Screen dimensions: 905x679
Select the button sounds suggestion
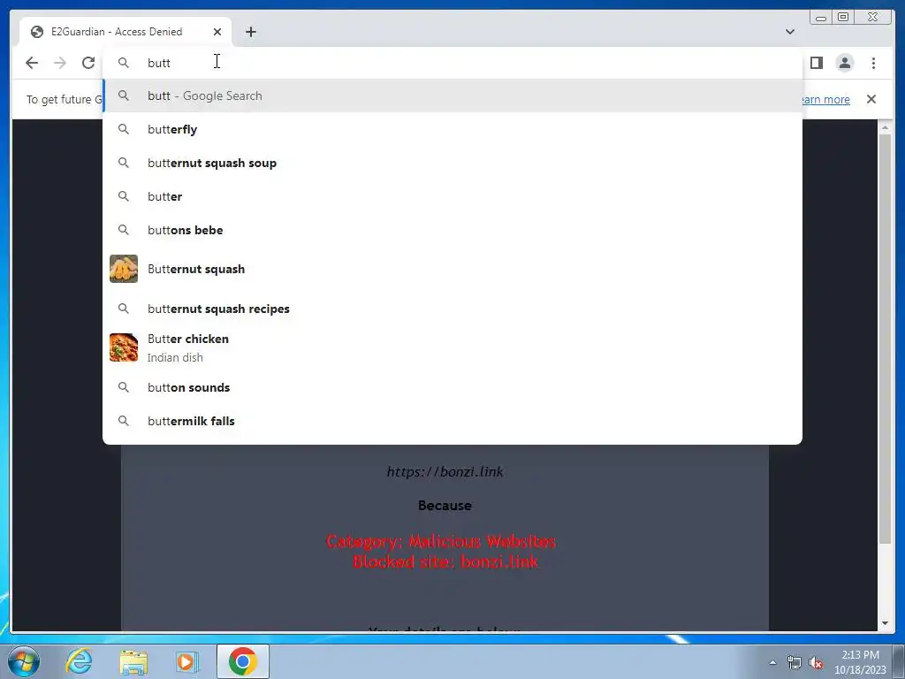[x=452, y=387]
